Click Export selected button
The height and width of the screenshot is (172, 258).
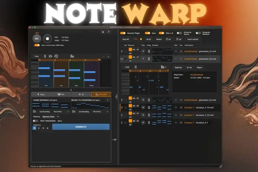click(193, 39)
